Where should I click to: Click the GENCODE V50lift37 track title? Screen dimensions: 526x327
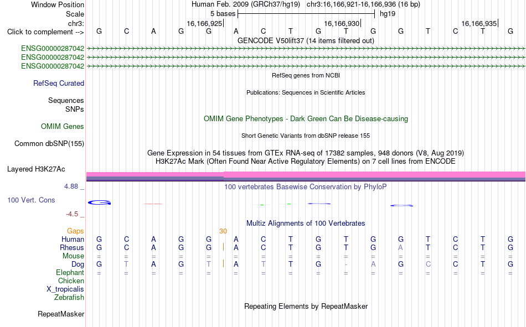point(306,40)
